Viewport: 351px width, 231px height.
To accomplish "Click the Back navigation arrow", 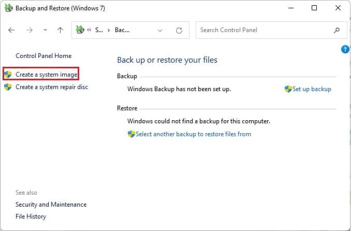I will [x=11, y=30].
